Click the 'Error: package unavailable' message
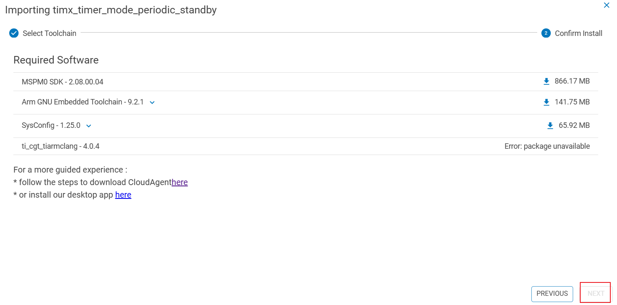 (x=547, y=146)
